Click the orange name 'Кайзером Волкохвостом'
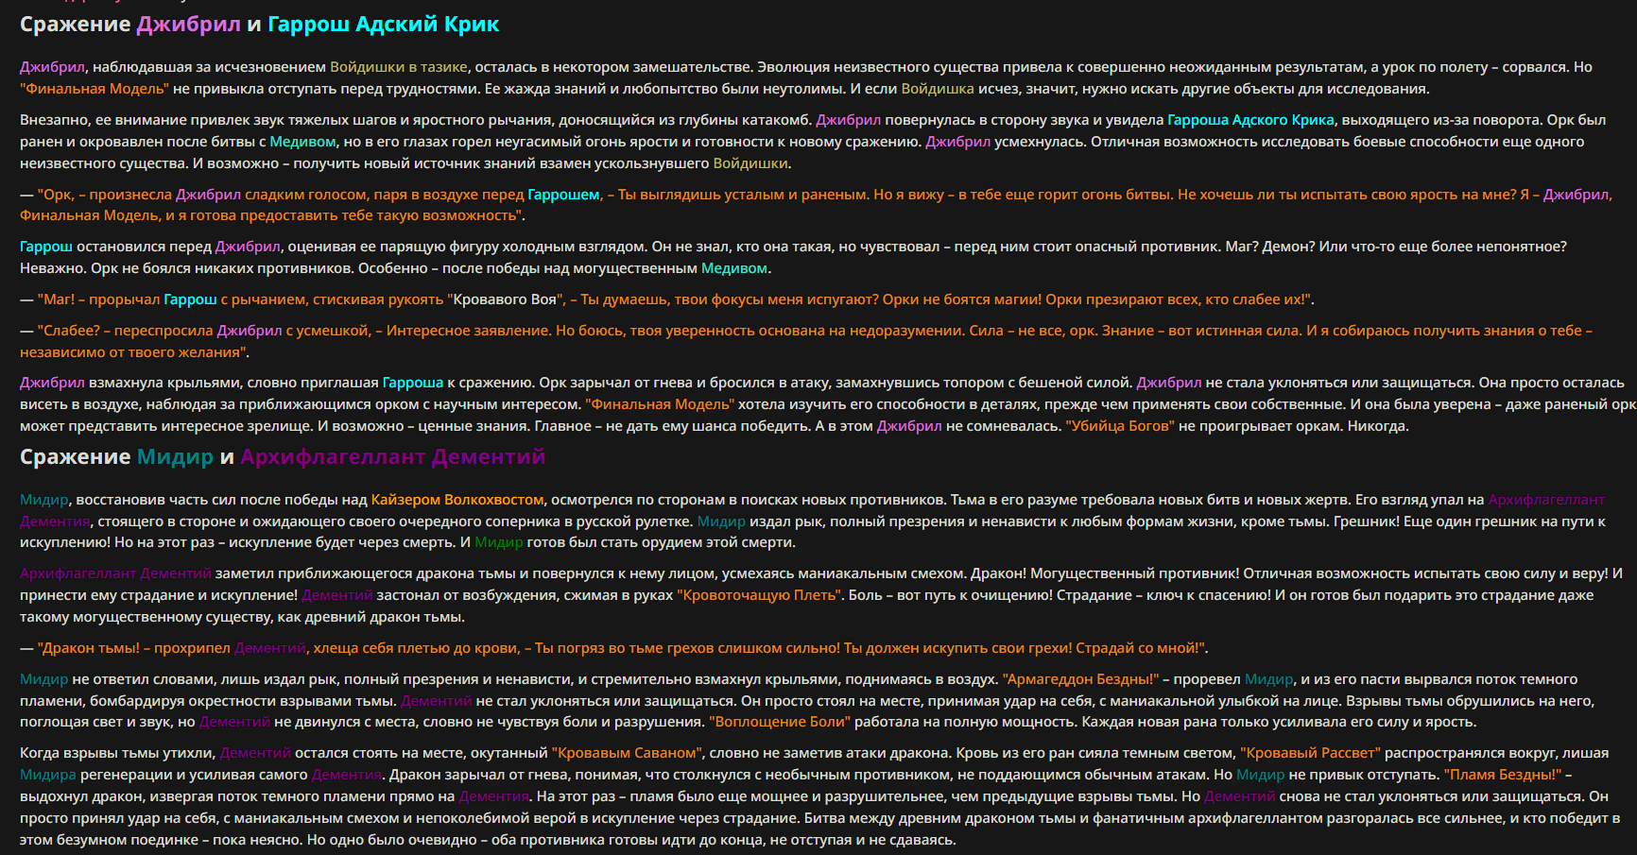 pos(457,500)
